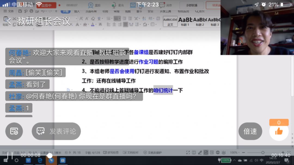The height and width of the screenshot is (165, 294).
Task: Click the web layout globe icon
Action: [218, 152]
